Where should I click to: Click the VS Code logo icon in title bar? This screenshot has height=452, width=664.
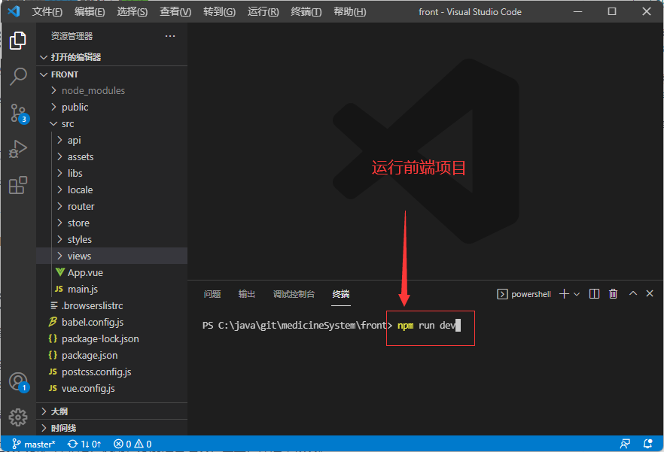click(x=14, y=11)
